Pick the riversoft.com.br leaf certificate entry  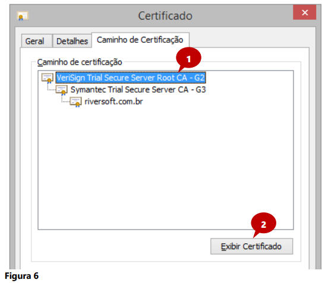(113, 101)
